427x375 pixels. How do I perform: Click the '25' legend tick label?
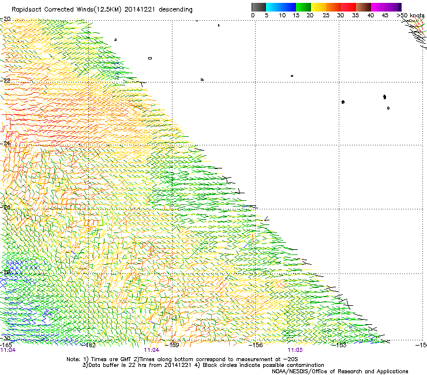click(326, 16)
